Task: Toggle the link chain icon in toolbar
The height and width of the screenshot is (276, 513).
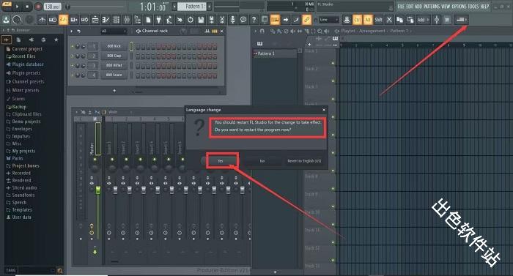Action: (306, 20)
